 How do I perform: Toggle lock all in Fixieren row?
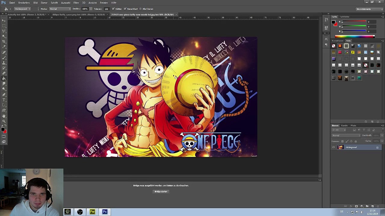point(356,141)
